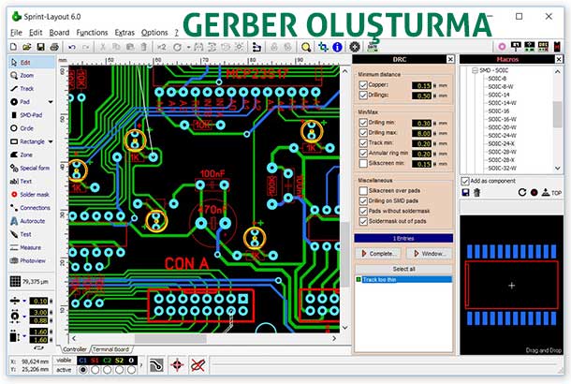This screenshot has width=571, height=384.
Task: Toggle the Drilling max checkbox
Action: [x=363, y=133]
